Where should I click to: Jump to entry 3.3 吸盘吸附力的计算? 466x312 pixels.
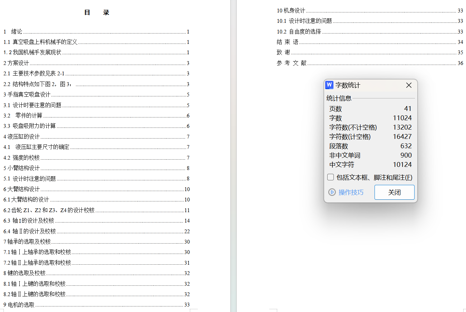[96, 126]
